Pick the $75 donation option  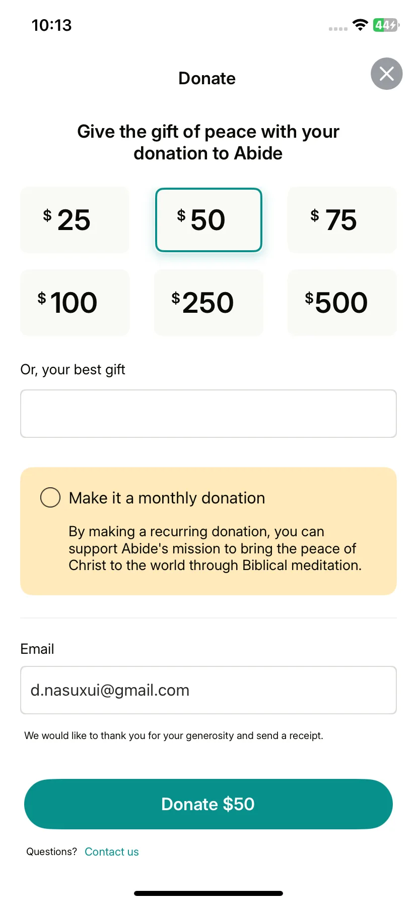tap(342, 220)
